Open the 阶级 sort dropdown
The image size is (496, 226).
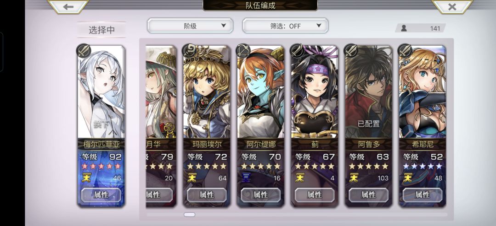tap(190, 26)
